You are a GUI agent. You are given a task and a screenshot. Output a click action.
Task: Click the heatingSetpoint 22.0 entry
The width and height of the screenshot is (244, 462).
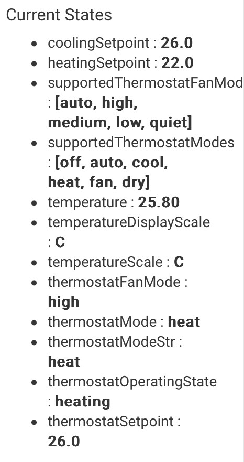[x=120, y=63]
